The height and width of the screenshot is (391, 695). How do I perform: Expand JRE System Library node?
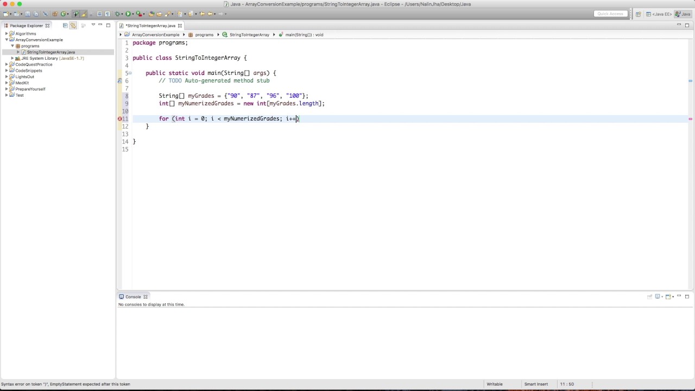12,58
